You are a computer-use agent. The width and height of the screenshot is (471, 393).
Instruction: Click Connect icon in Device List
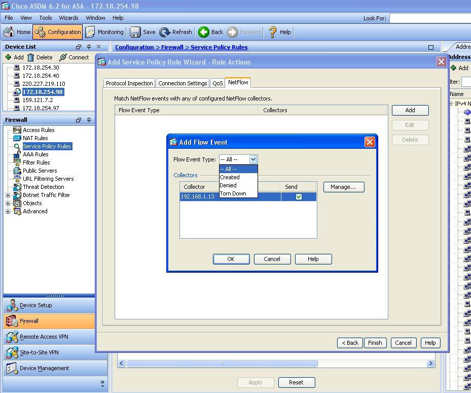pos(63,57)
